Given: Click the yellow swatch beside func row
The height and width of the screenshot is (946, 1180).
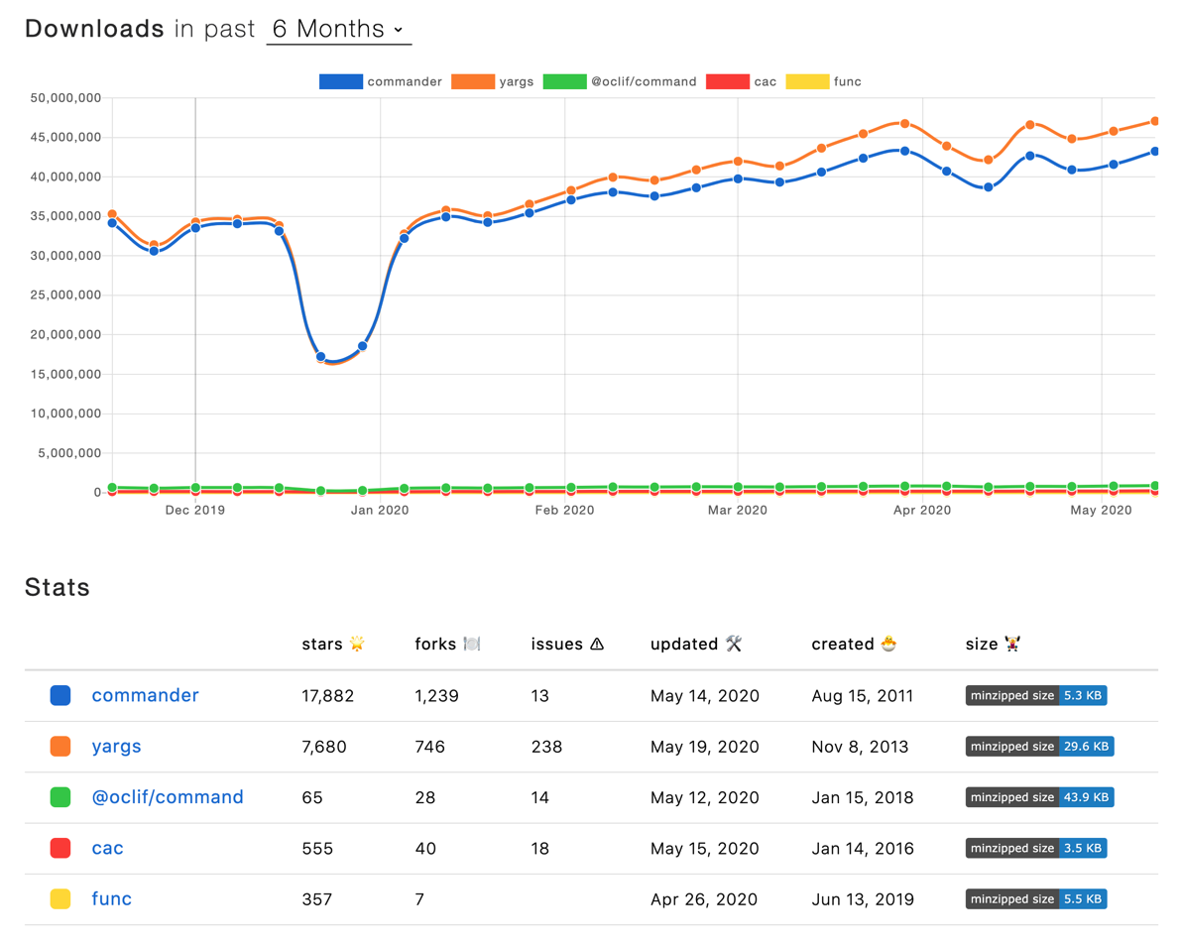Looking at the screenshot, I should tap(60, 898).
